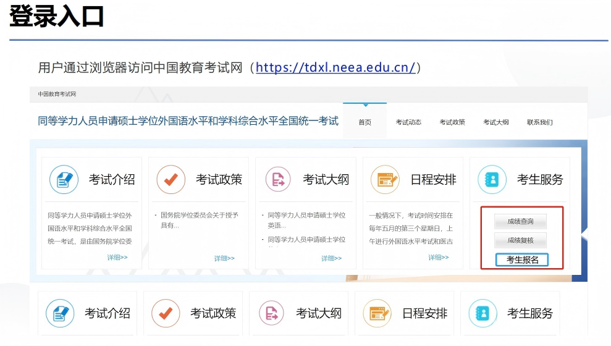Viewport: 611px width, 346px height.
Task: Click the 日程安排 icon in the bottom card row
Action: [377, 313]
